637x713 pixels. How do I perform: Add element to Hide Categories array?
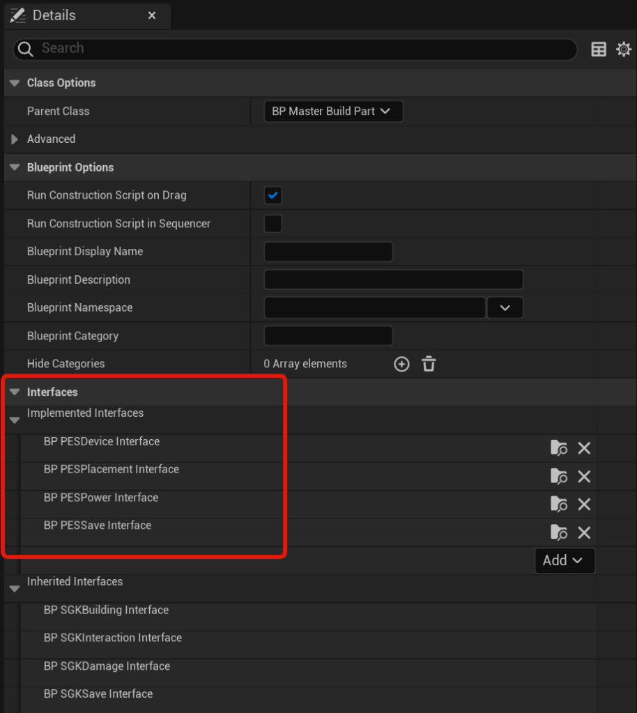tap(401, 364)
